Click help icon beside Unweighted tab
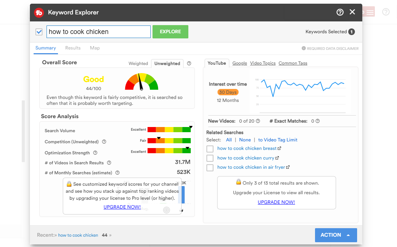This screenshot has width=397, height=247. click(189, 64)
